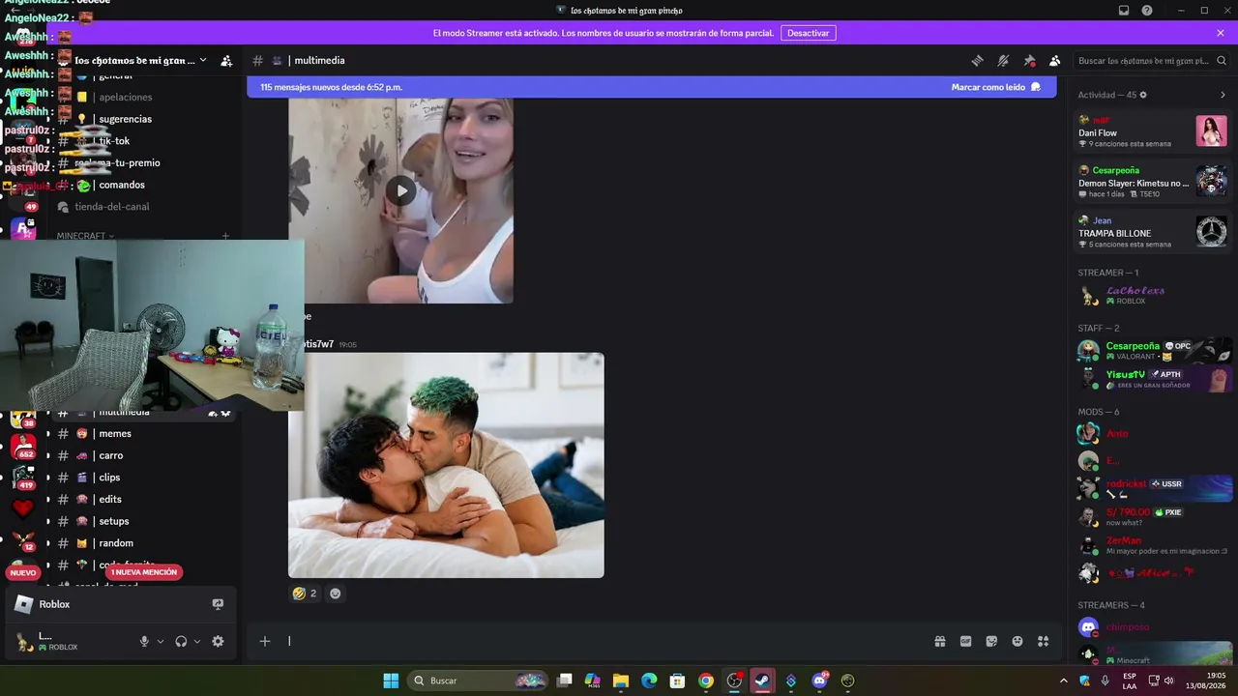Jump to the 115 new messages

(331, 87)
